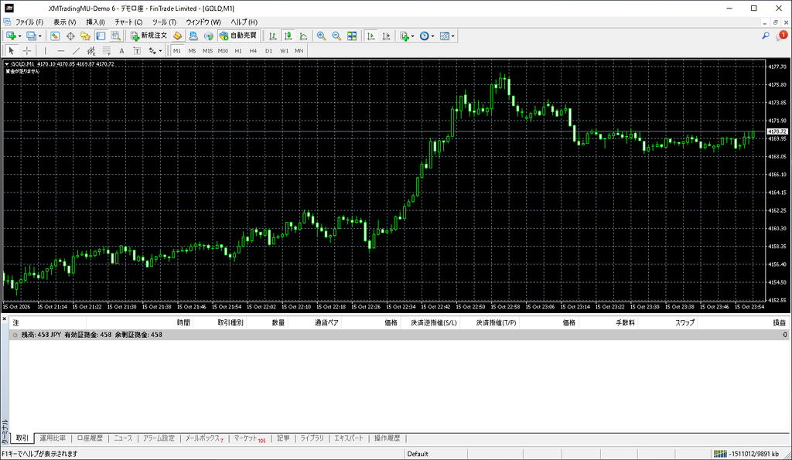The width and height of the screenshot is (792, 460).
Task: Toggle chart auto-scroll
Action: (370, 36)
